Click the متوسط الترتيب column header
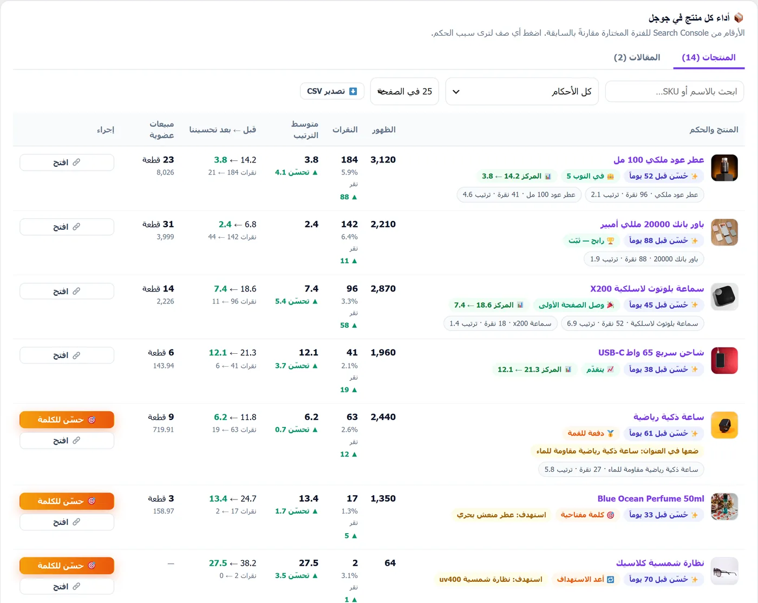Viewport: 758px width, 603px height. pyautogui.click(x=305, y=130)
